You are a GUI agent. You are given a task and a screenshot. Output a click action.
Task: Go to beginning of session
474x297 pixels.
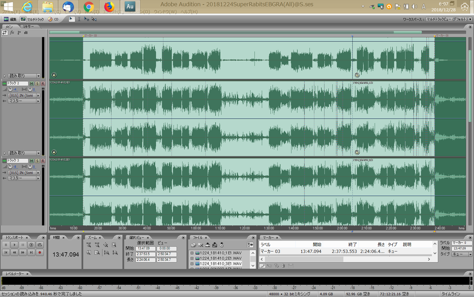pyautogui.click(x=6, y=253)
